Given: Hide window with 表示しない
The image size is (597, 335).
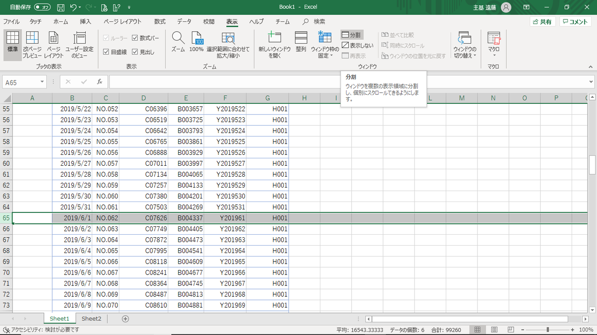Looking at the screenshot, I should pyautogui.click(x=358, y=46).
